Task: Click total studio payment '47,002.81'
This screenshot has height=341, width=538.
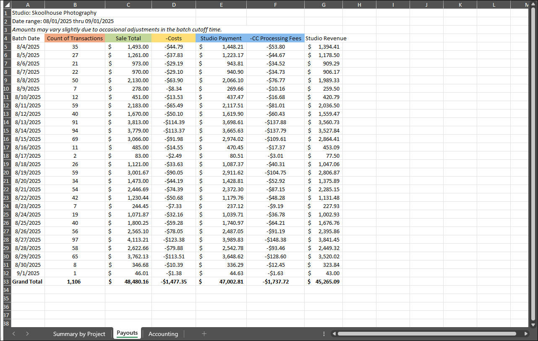Action: [221, 281]
